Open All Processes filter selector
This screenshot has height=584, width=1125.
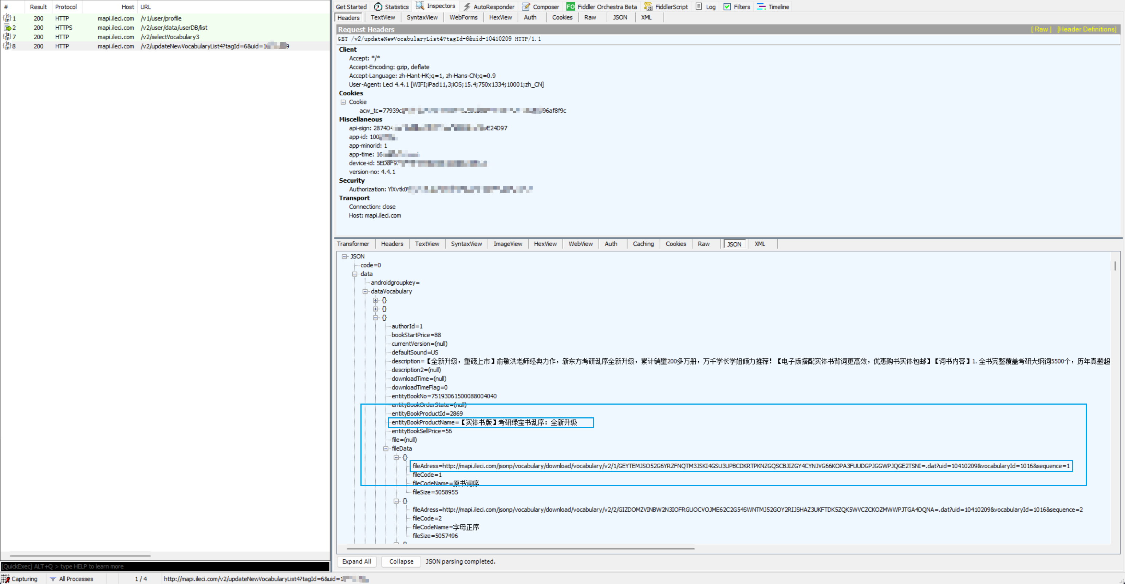click(72, 579)
